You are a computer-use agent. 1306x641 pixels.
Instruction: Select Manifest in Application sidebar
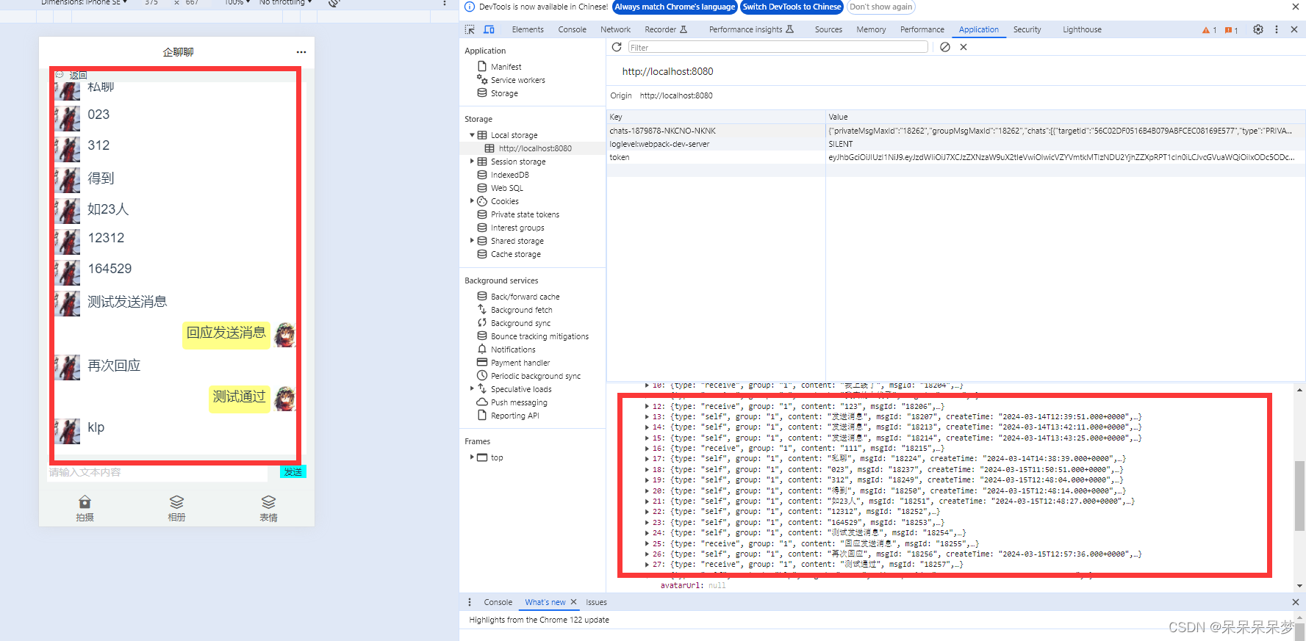(506, 67)
